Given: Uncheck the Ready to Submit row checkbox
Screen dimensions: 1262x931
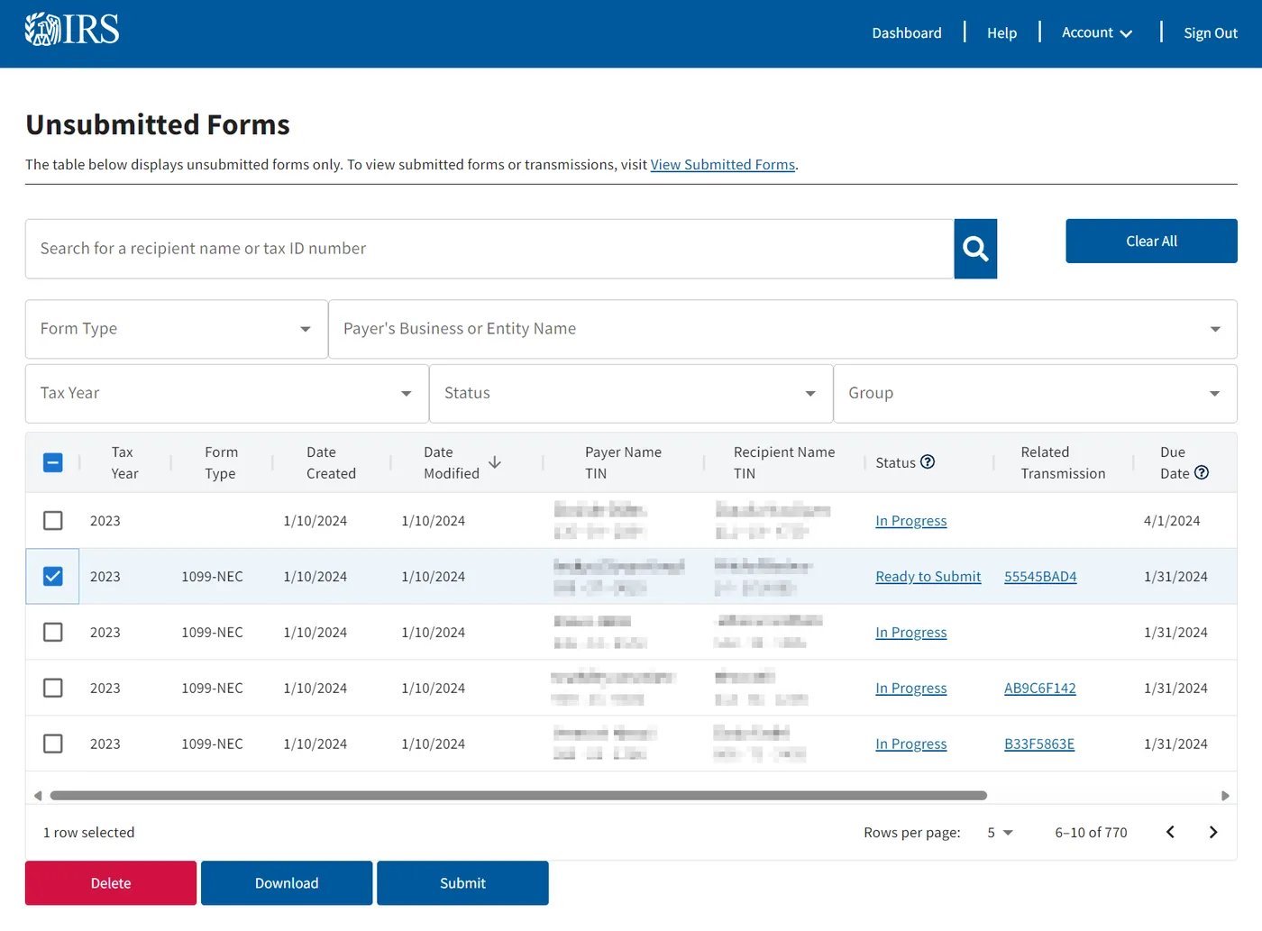Looking at the screenshot, I should coord(53,577).
